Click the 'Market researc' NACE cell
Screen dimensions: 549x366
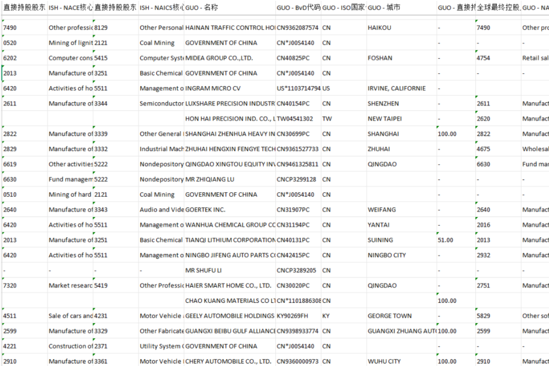pos(70,286)
